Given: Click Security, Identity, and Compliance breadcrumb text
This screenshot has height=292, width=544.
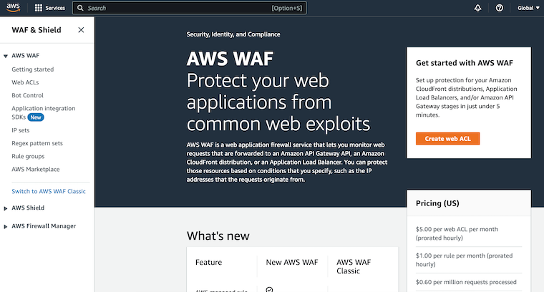Looking at the screenshot, I should pos(233,34).
